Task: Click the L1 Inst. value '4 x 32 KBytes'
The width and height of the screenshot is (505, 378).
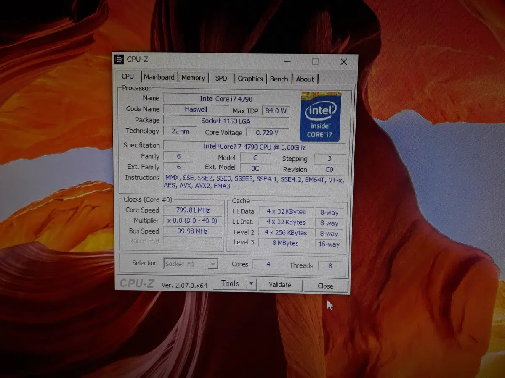Action: pyautogui.click(x=286, y=222)
